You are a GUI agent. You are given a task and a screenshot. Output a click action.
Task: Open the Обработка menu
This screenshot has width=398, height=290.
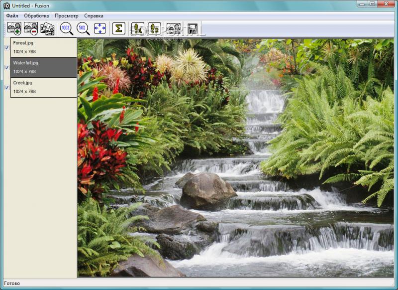pyautogui.click(x=36, y=16)
